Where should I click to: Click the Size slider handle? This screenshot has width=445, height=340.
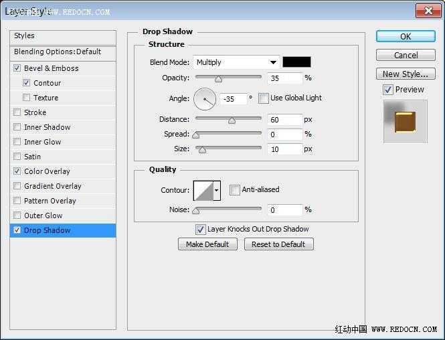coord(202,149)
